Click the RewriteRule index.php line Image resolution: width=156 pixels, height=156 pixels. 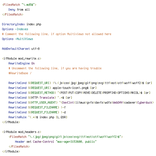coord(38,117)
